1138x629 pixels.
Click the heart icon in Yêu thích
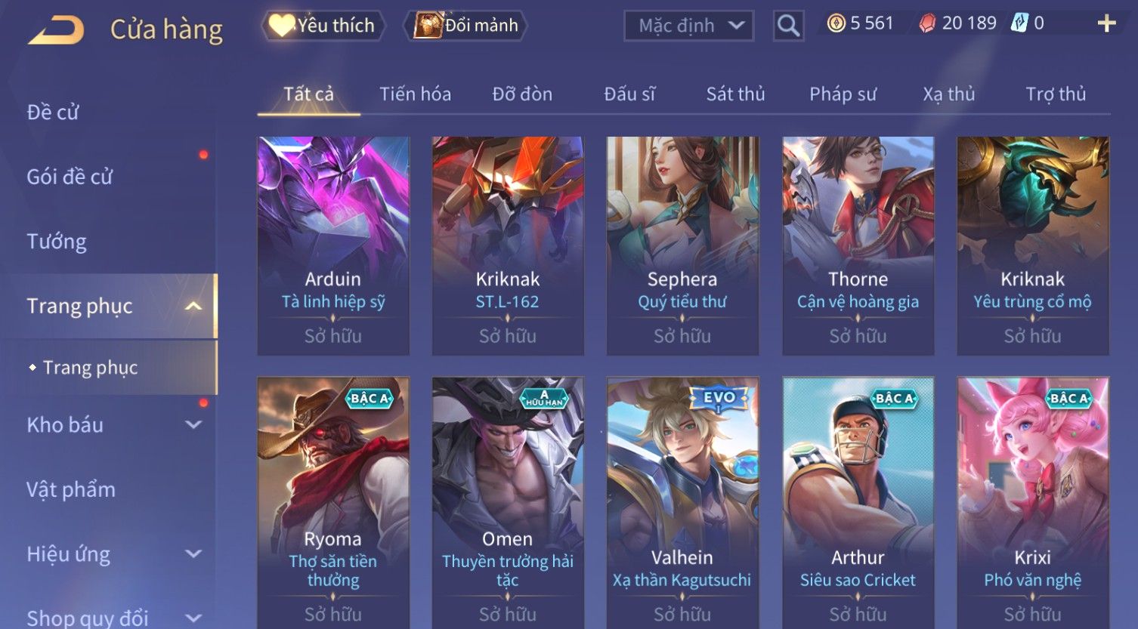pyautogui.click(x=281, y=26)
